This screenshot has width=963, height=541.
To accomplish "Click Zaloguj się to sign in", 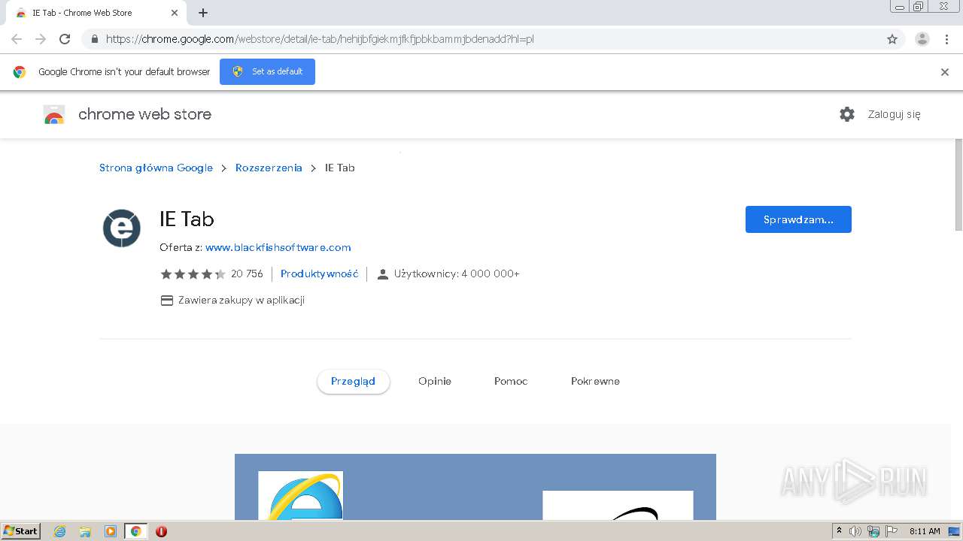I will [894, 114].
